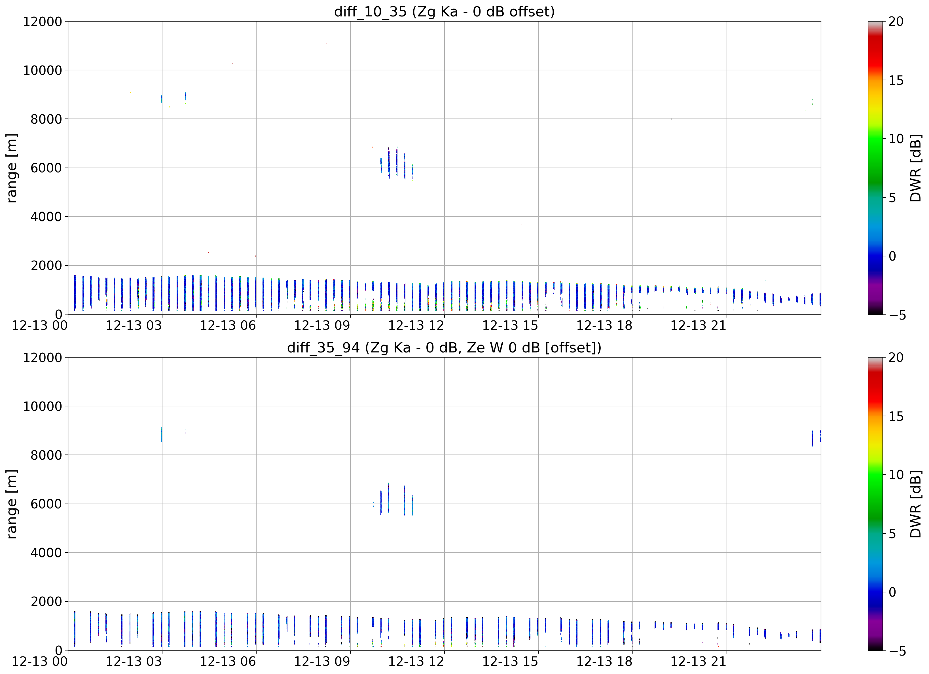Click the 12000 y-tick on diff_10_35 plot

pos(43,21)
